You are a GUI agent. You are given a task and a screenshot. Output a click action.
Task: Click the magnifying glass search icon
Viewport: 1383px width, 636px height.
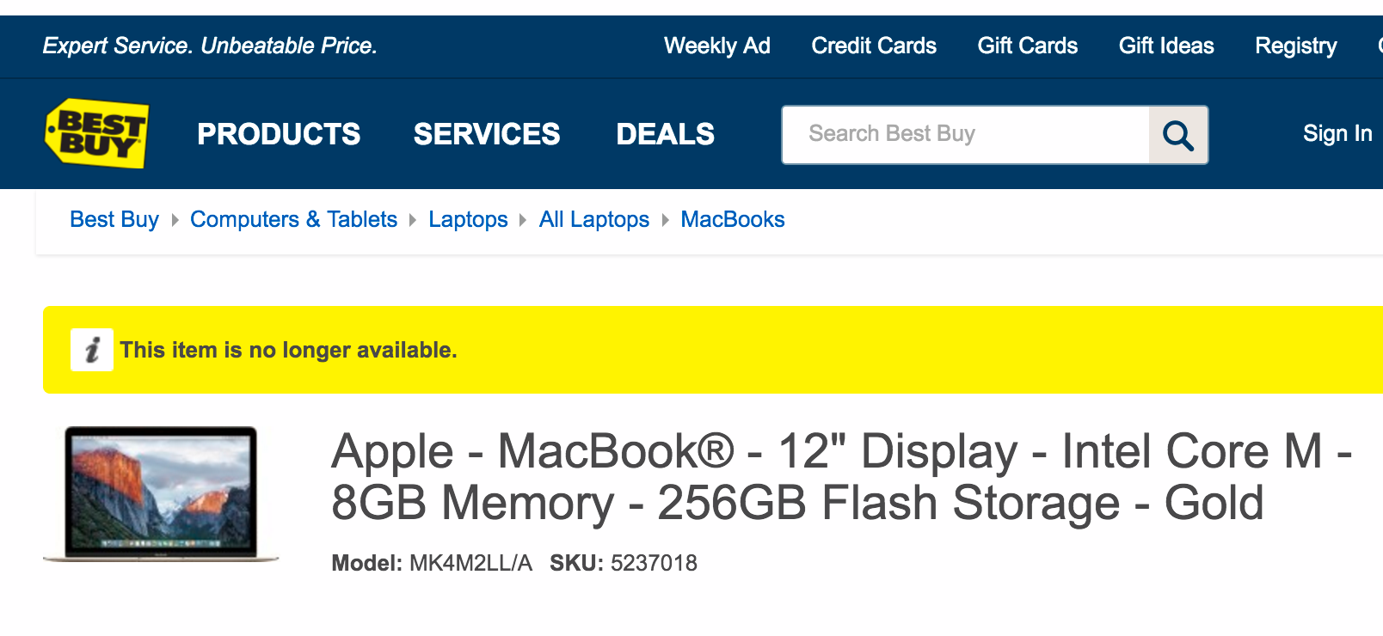[x=1177, y=134]
